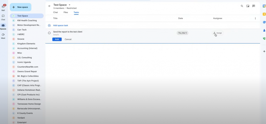Open Google Contacts in the side panel
Screen dimensions: 266x124
point(264,30)
